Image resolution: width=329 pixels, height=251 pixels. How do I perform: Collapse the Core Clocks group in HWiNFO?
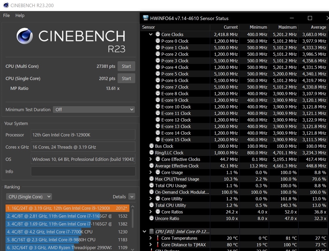click(151, 34)
